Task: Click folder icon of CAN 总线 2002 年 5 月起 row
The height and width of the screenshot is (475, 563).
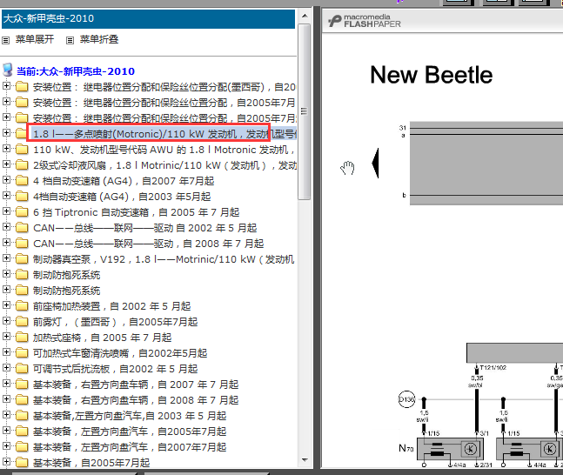Action: click(x=22, y=227)
